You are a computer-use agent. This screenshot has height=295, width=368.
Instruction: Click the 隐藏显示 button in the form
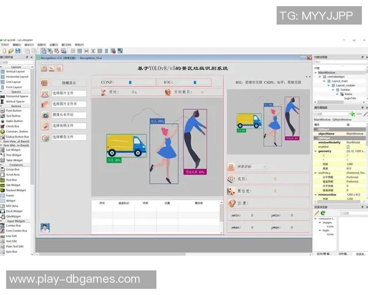[x=69, y=83]
